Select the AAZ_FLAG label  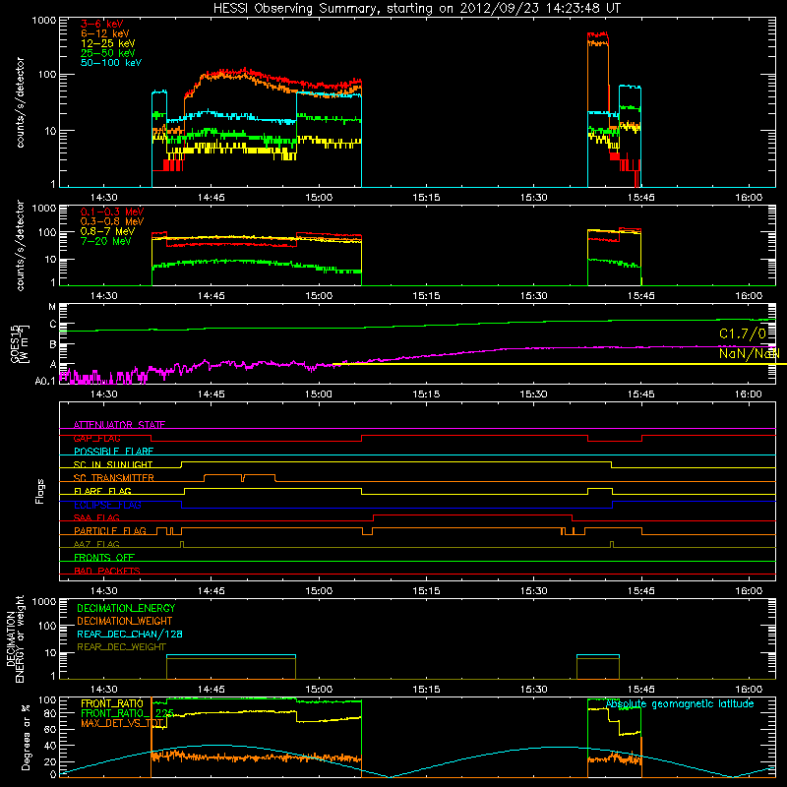[96, 544]
